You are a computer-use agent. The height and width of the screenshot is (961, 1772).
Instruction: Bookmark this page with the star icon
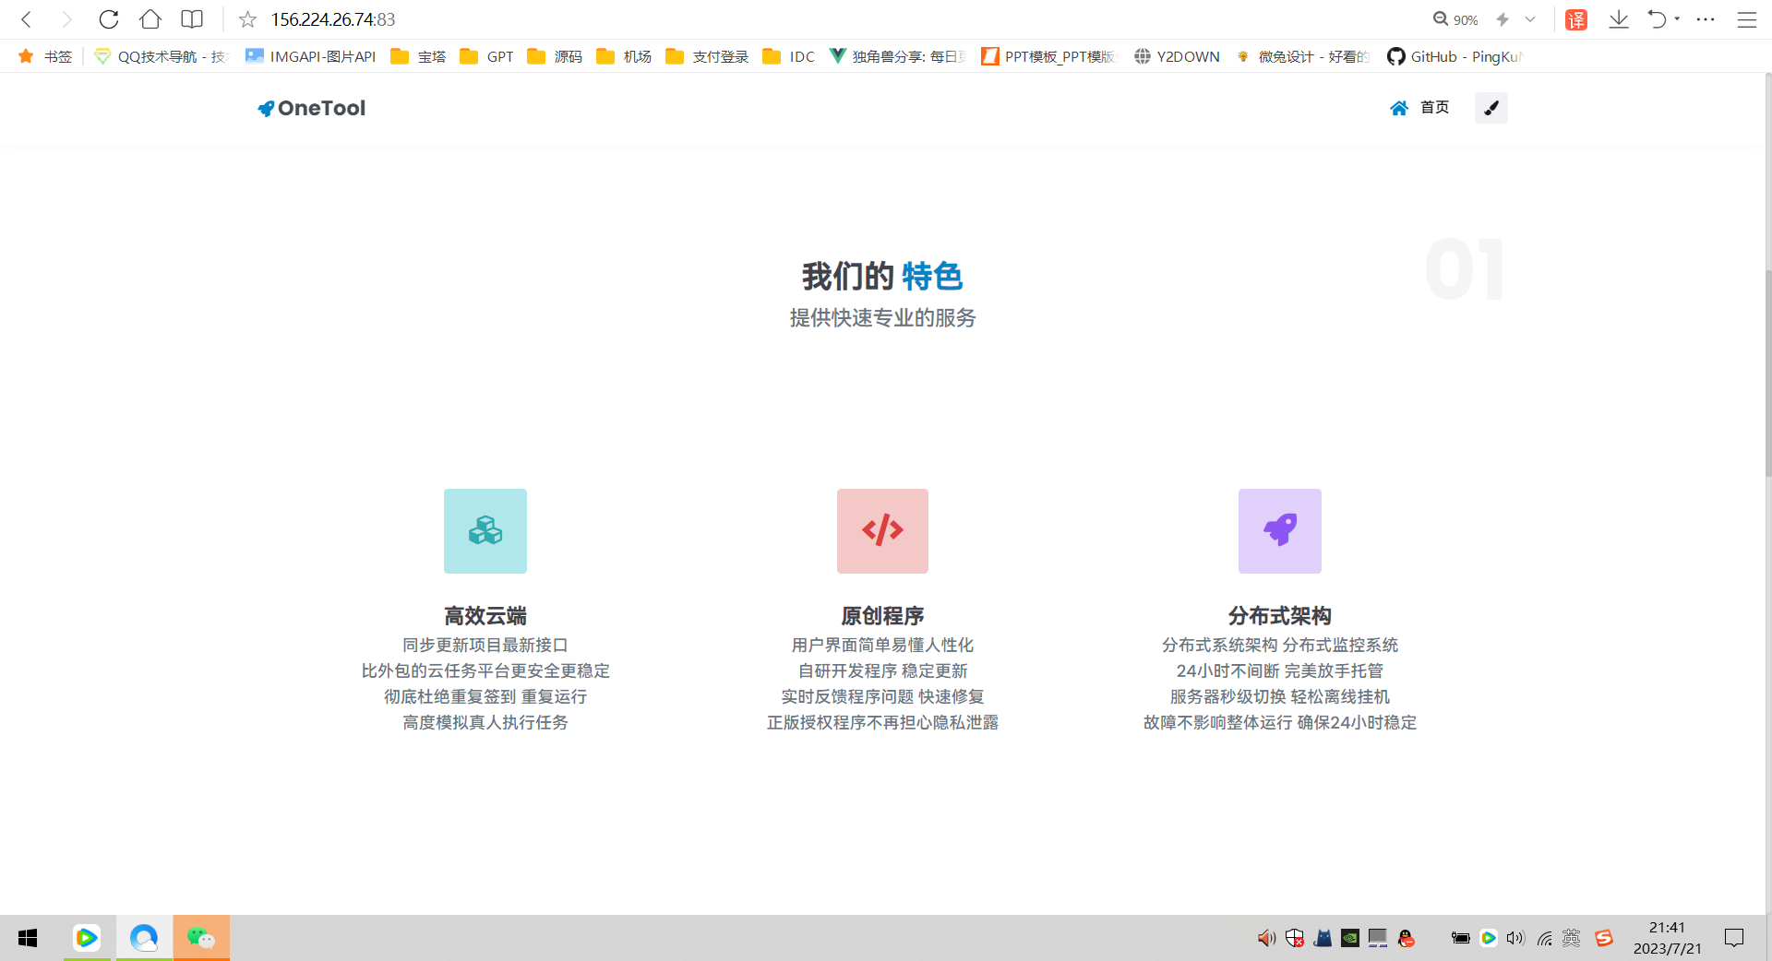coord(247,19)
